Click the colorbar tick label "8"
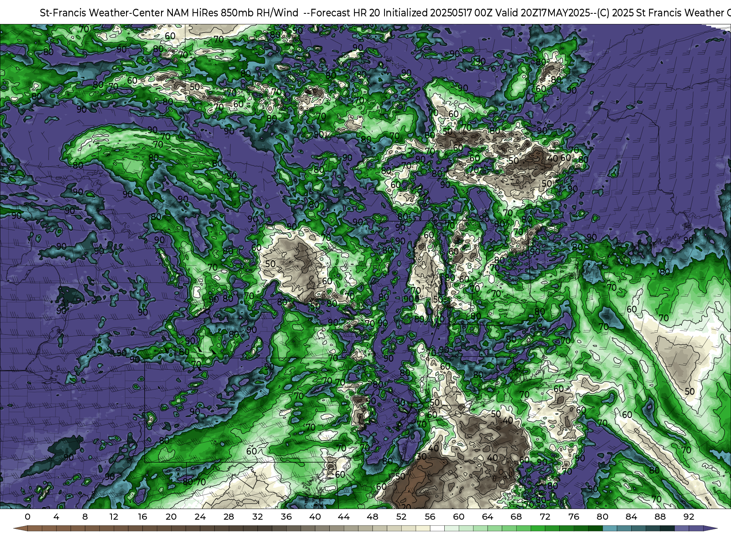 [85, 517]
